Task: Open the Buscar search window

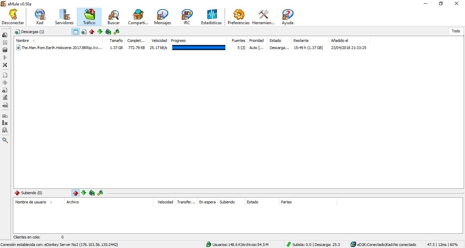Action: click(113, 17)
